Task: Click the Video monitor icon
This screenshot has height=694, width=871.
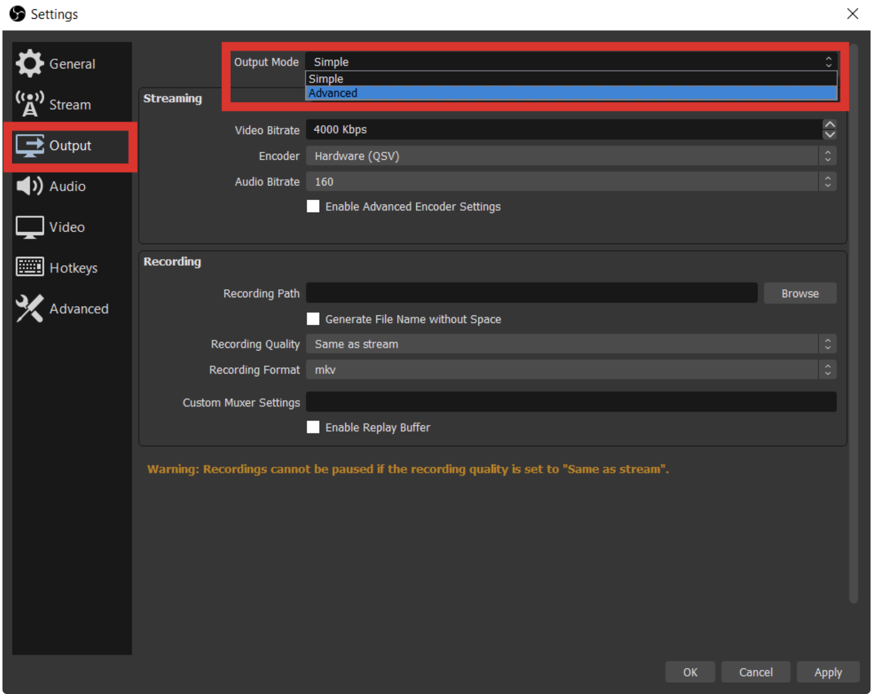Action: [30, 227]
